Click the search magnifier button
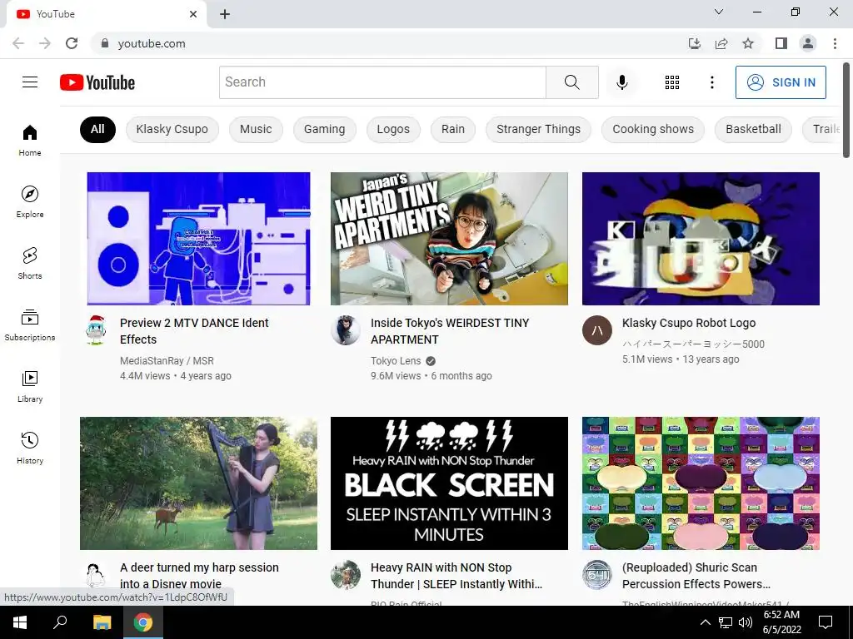This screenshot has width=853, height=639. coord(571,82)
